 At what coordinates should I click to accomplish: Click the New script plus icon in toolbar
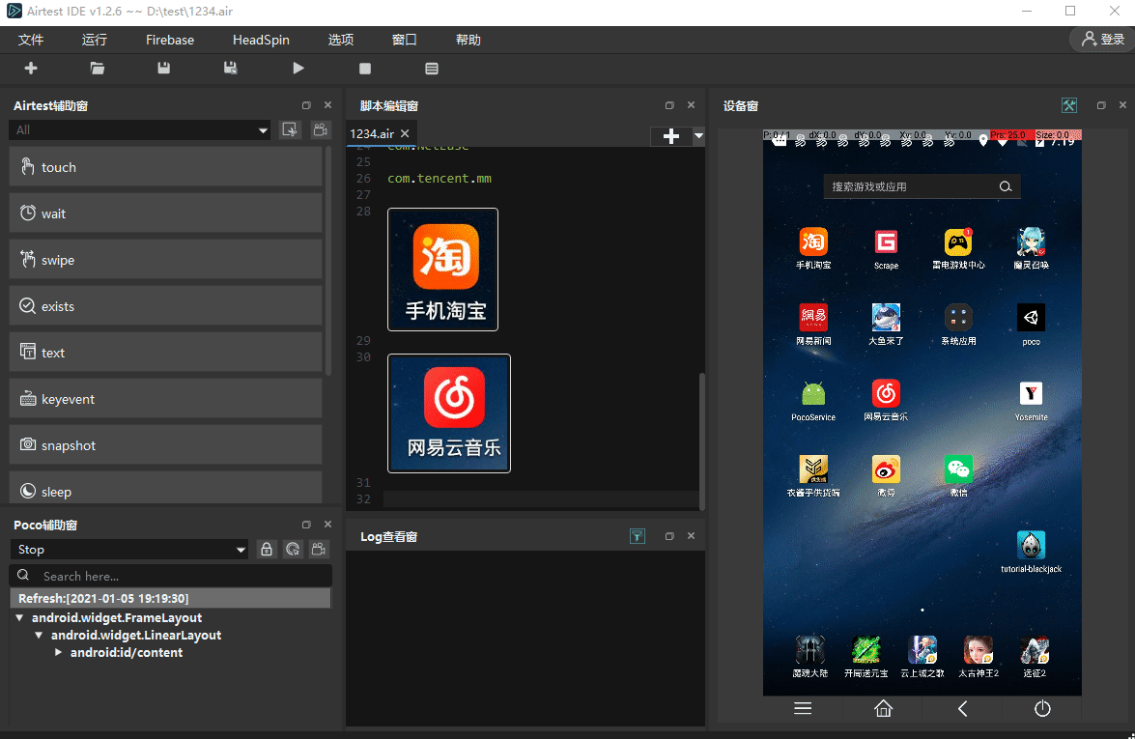click(30, 68)
